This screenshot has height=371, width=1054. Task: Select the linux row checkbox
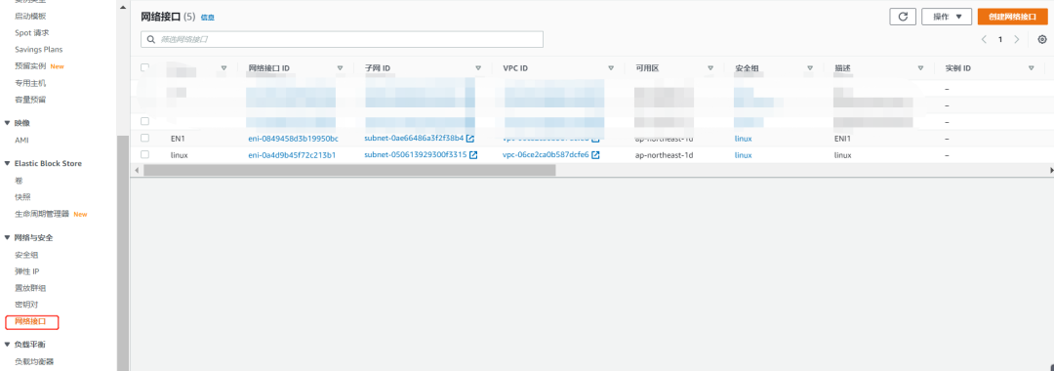pos(144,154)
